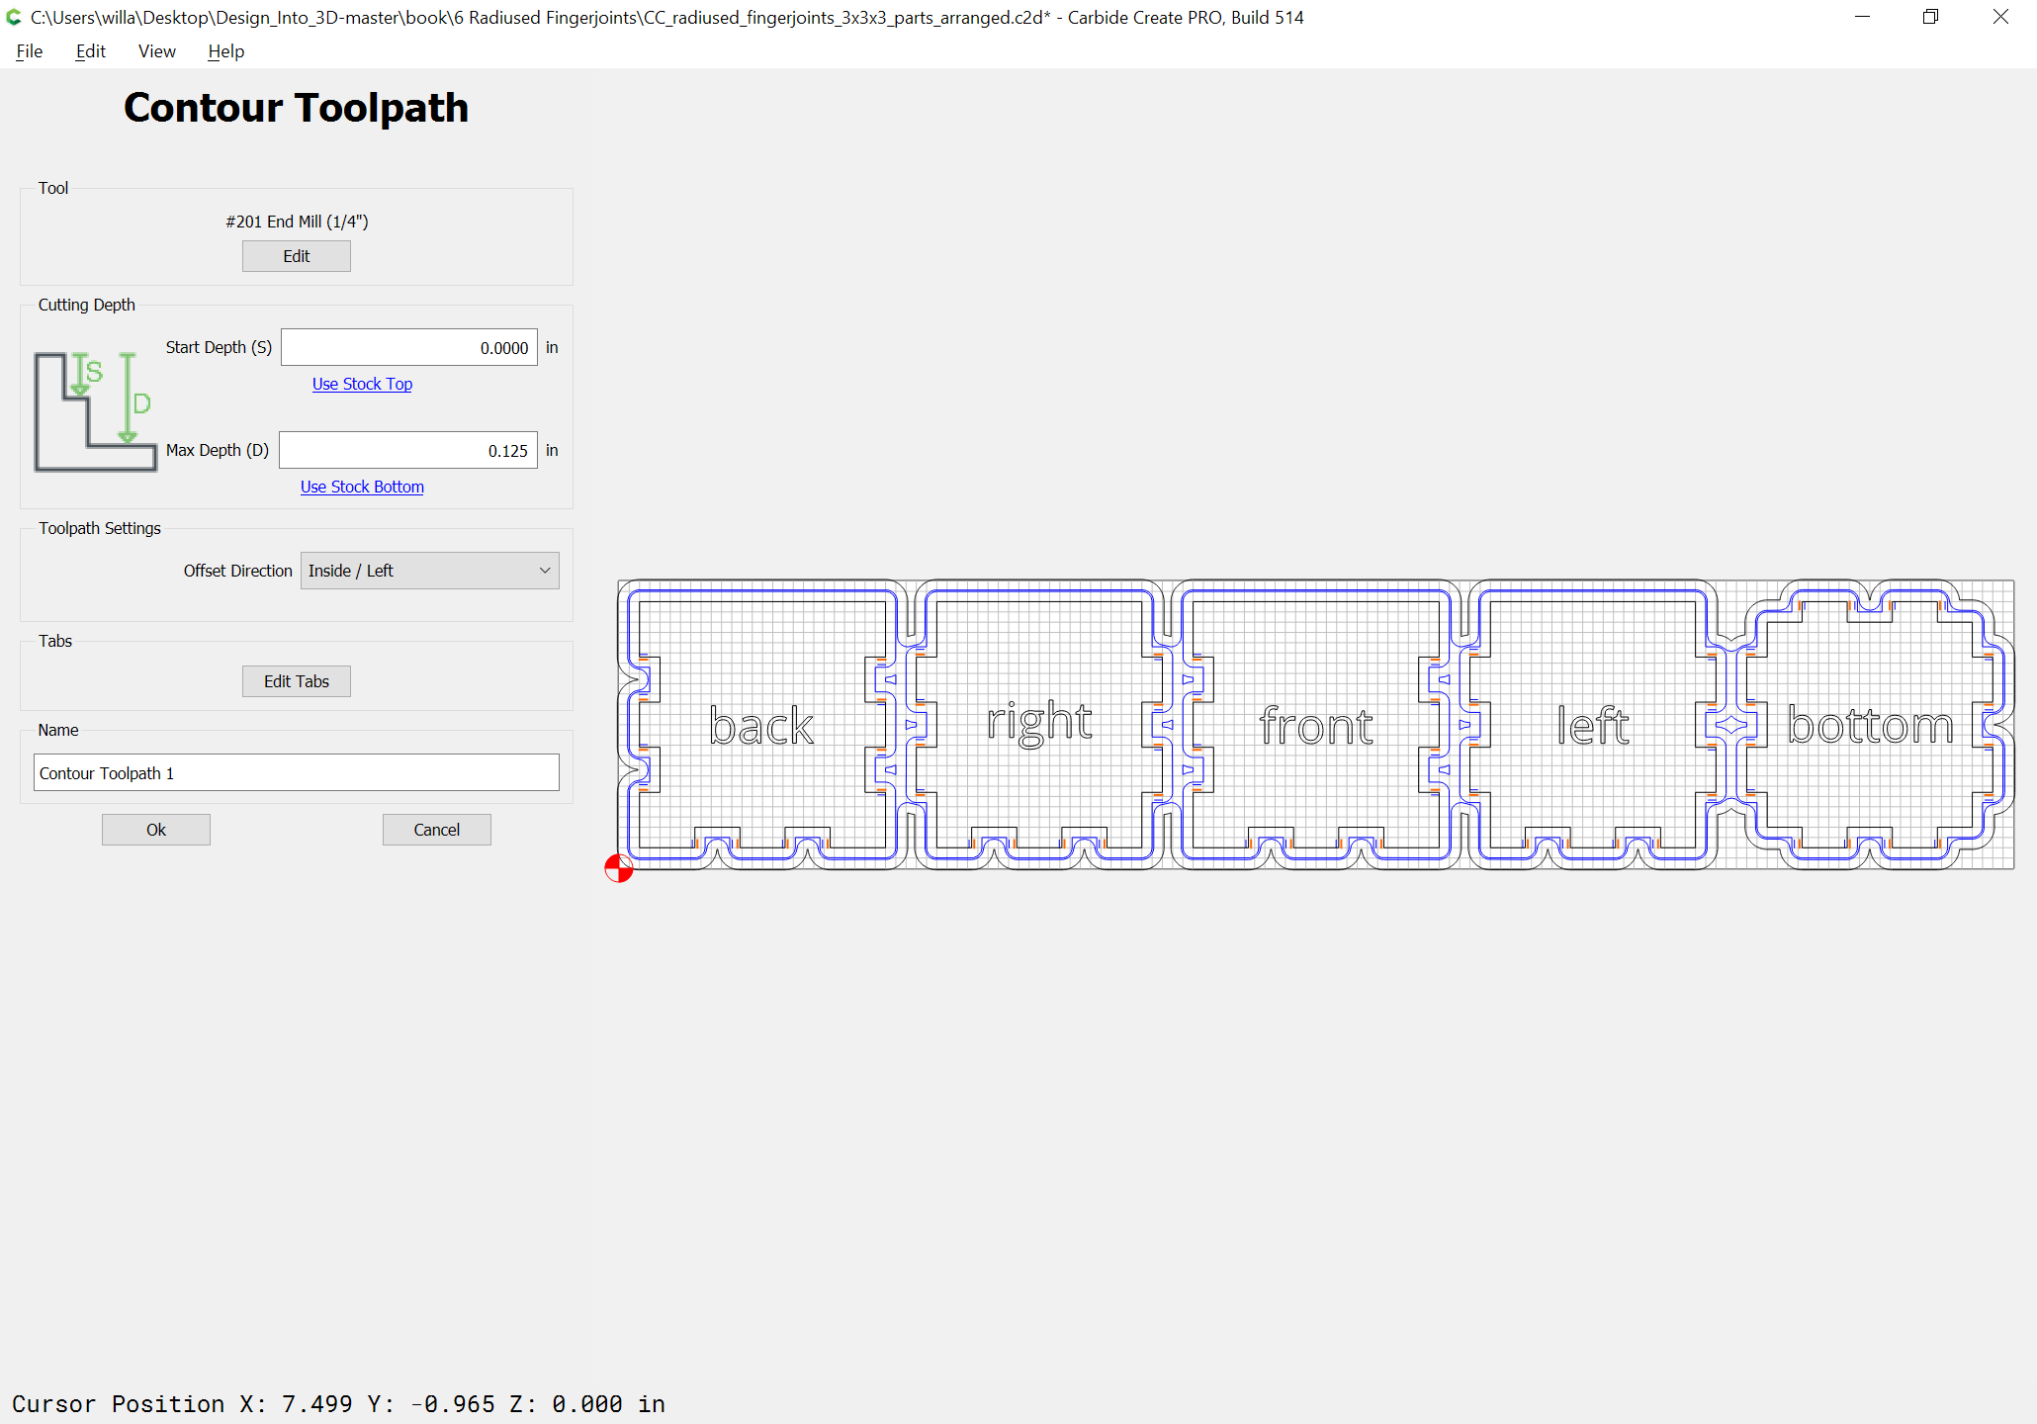Click the cutting depth diagram icon
This screenshot has height=1424, width=2037.
(x=95, y=411)
